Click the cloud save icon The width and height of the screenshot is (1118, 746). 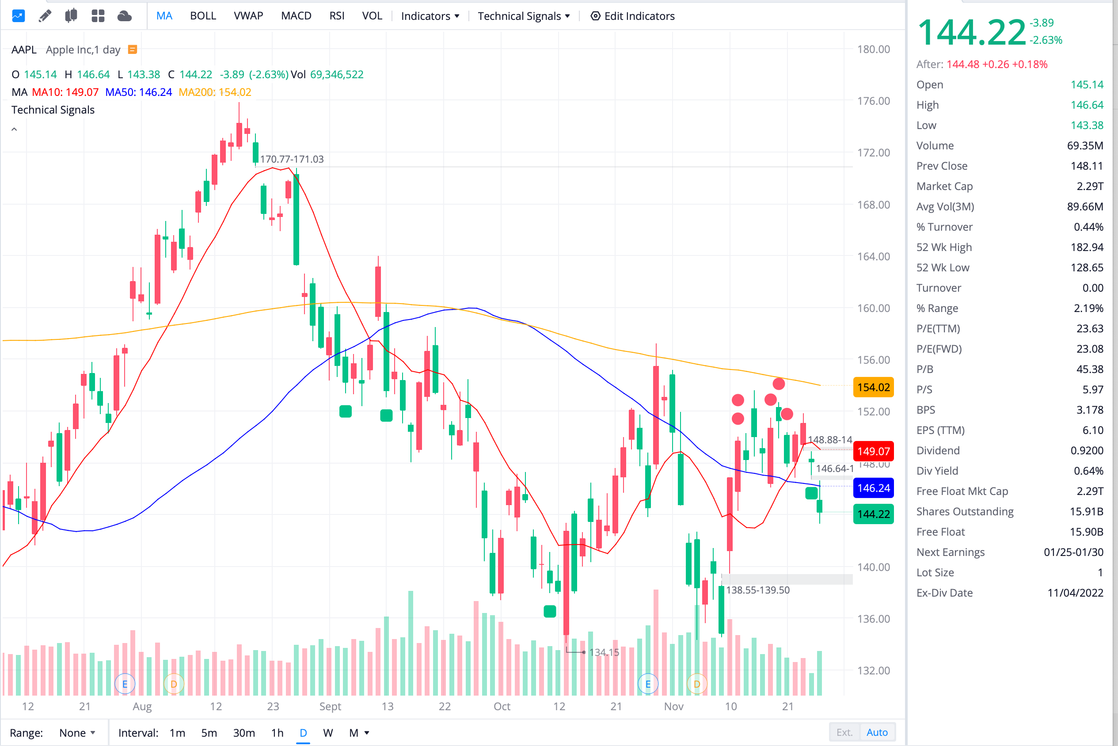(x=124, y=16)
